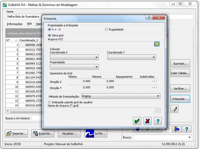Screen dimensions: 200x149
Task: Switch to the Nós tab
Action: point(29,24)
